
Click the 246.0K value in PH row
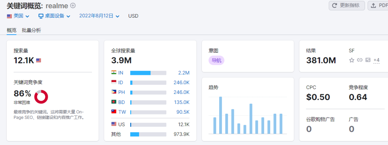coord(181,92)
